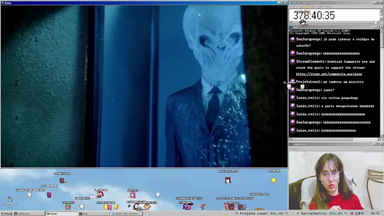Click the Zoruber avatar character
Image resolution: width=384 pixels, height=216 pixels.
pyautogui.click(x=186, y=206)
